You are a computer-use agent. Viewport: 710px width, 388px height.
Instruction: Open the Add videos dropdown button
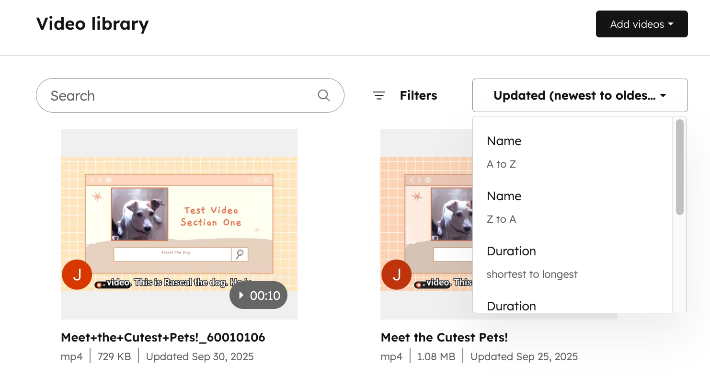[x=641, y=24]
